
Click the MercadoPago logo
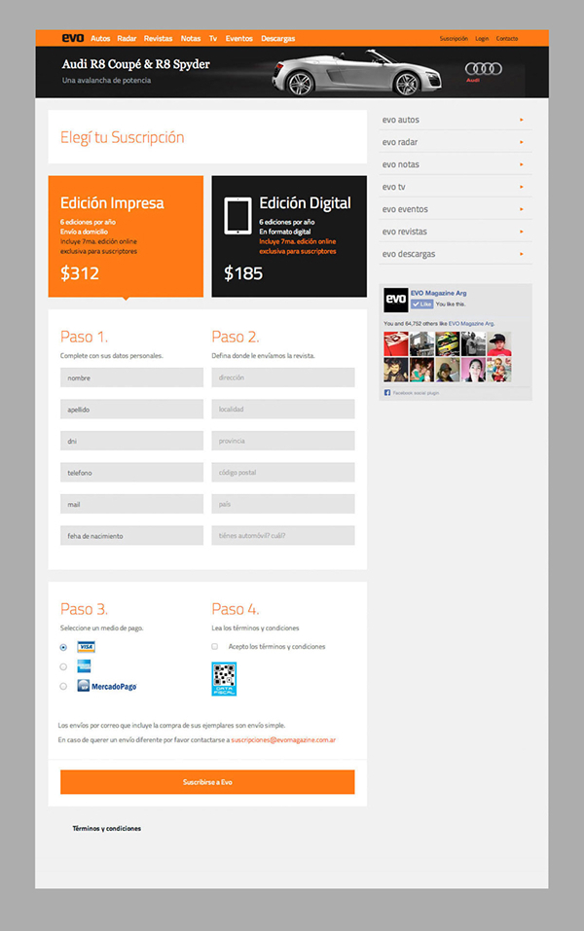coord(107,686)
